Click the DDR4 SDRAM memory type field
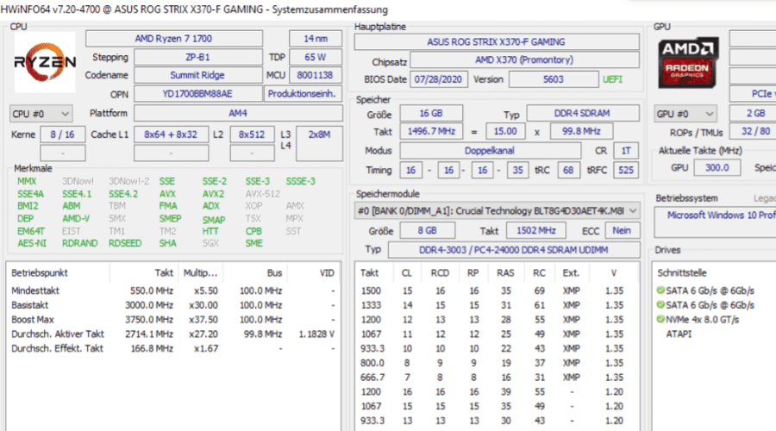The image size is (776, 431). pos(583,113)
